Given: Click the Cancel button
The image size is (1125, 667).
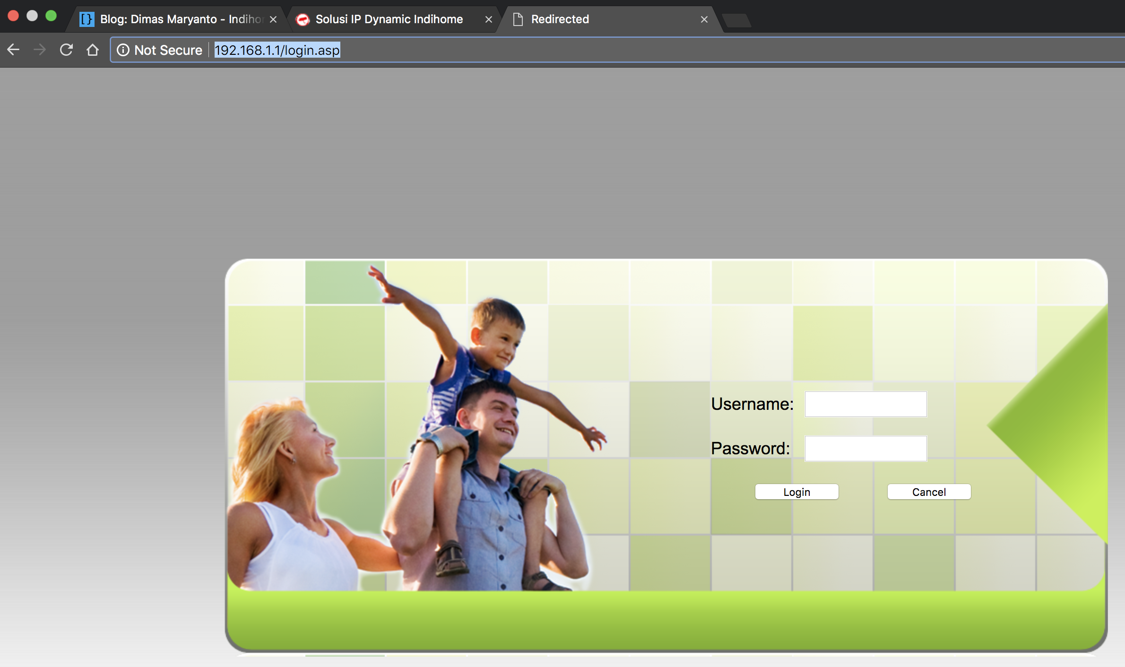Looking at the screenshot, I should pos(929,492).
